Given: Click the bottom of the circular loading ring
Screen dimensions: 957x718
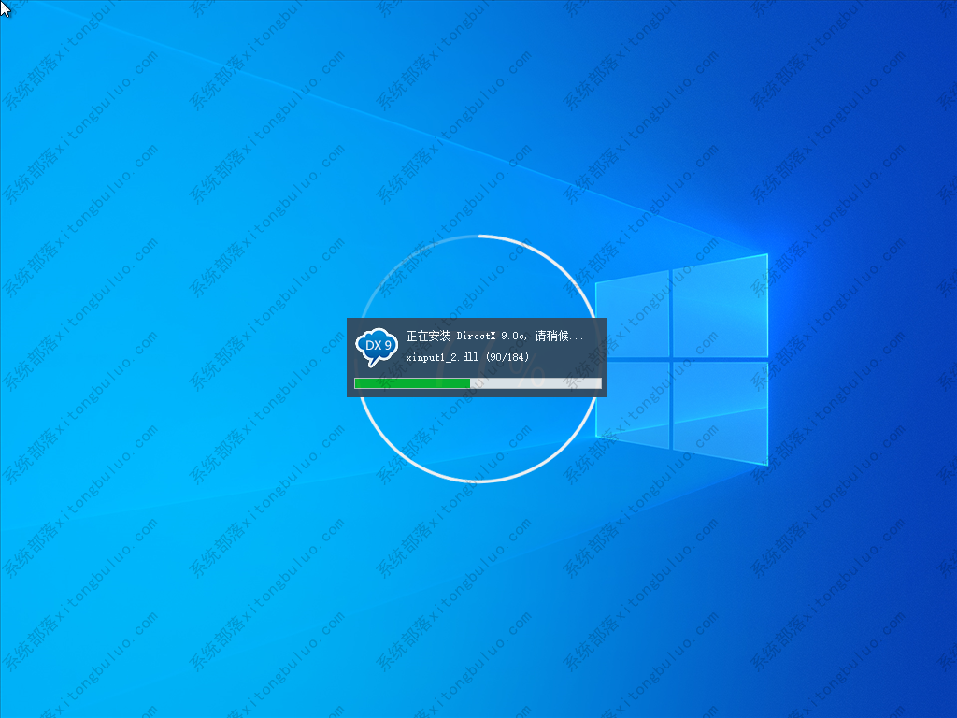Looking at the screenshot, I should tap(478, 481).
